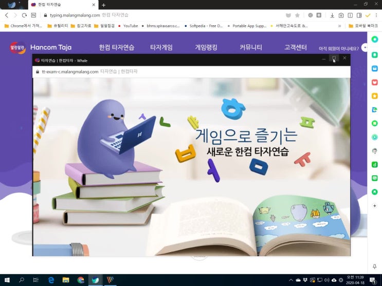Open the Windows Start menu
382x286 pixels.
[7, 280]
